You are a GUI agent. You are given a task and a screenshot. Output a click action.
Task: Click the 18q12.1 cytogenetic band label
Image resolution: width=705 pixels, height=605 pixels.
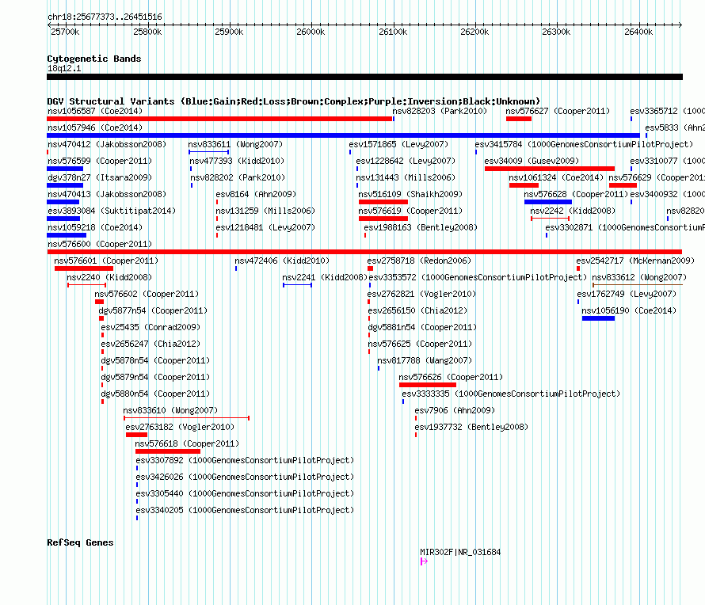click(64, 68)
